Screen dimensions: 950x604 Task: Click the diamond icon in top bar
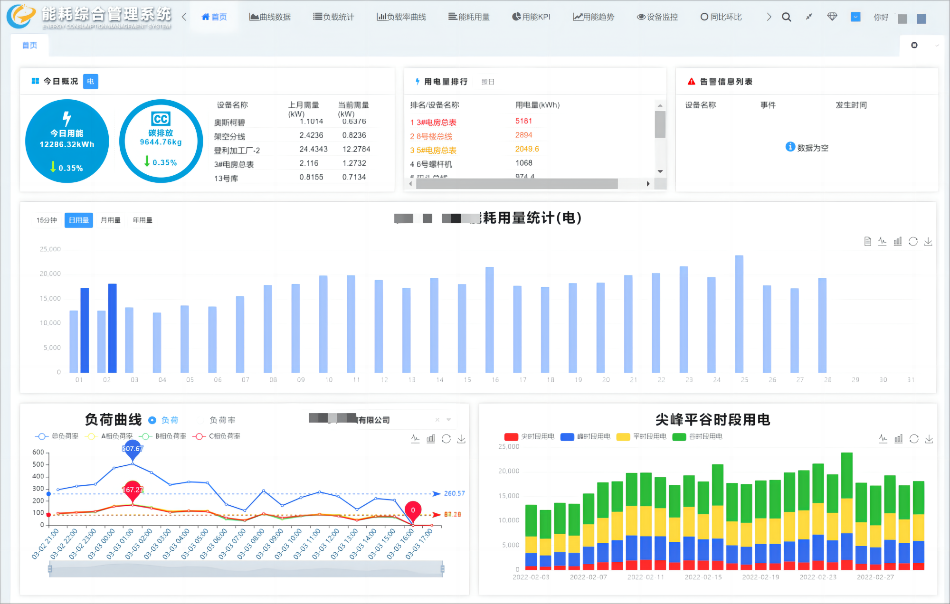pos(832,17)
